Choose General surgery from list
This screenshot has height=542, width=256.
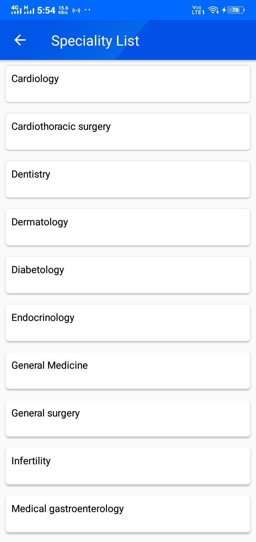pos(128,418)
